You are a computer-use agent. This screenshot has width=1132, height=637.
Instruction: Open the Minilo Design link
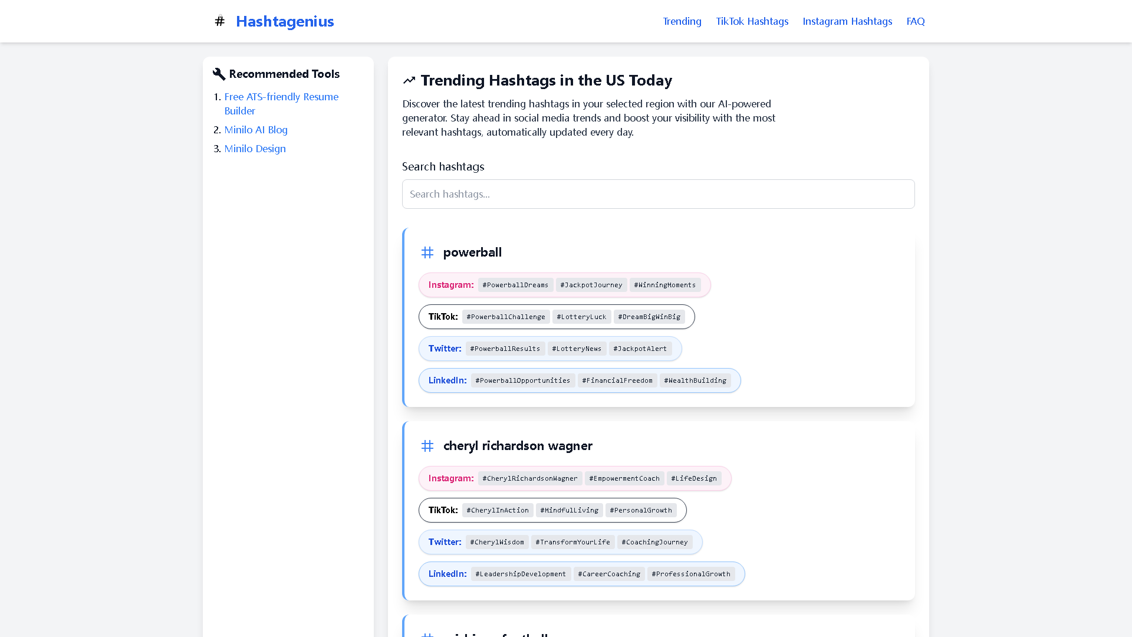point(255,149)
